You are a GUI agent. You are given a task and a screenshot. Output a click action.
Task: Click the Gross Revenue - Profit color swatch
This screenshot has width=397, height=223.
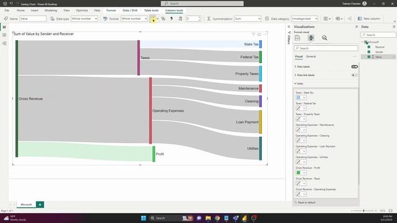(298, 173)
